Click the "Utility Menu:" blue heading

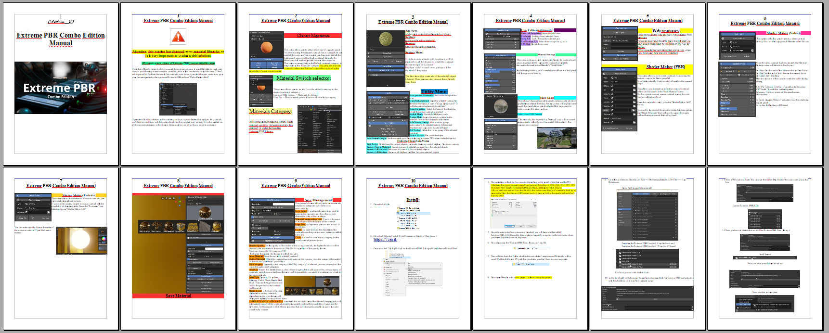(x=434, y=91)
